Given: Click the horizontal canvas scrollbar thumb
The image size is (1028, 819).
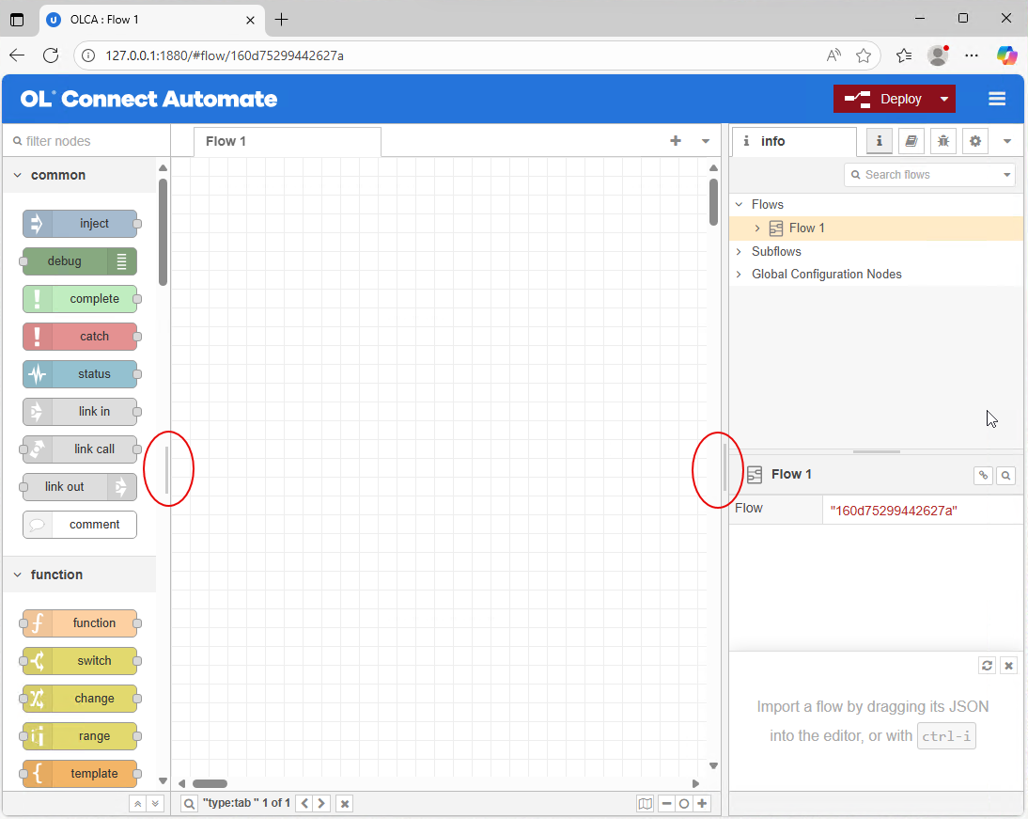Looking at the screenshot, I should point(210,783).
